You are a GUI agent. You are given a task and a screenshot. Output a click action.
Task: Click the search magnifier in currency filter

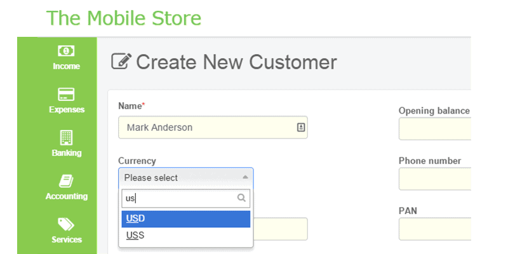[241, 197]
